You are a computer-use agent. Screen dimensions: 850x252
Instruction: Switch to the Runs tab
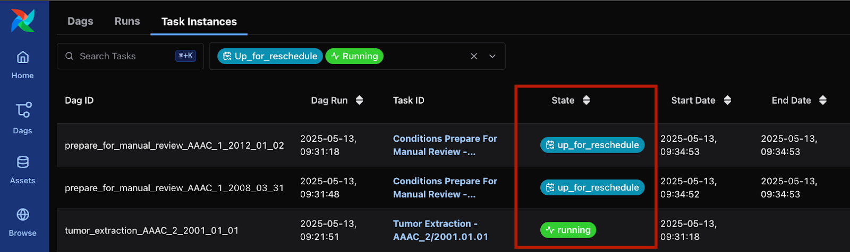tap(127, 21)
